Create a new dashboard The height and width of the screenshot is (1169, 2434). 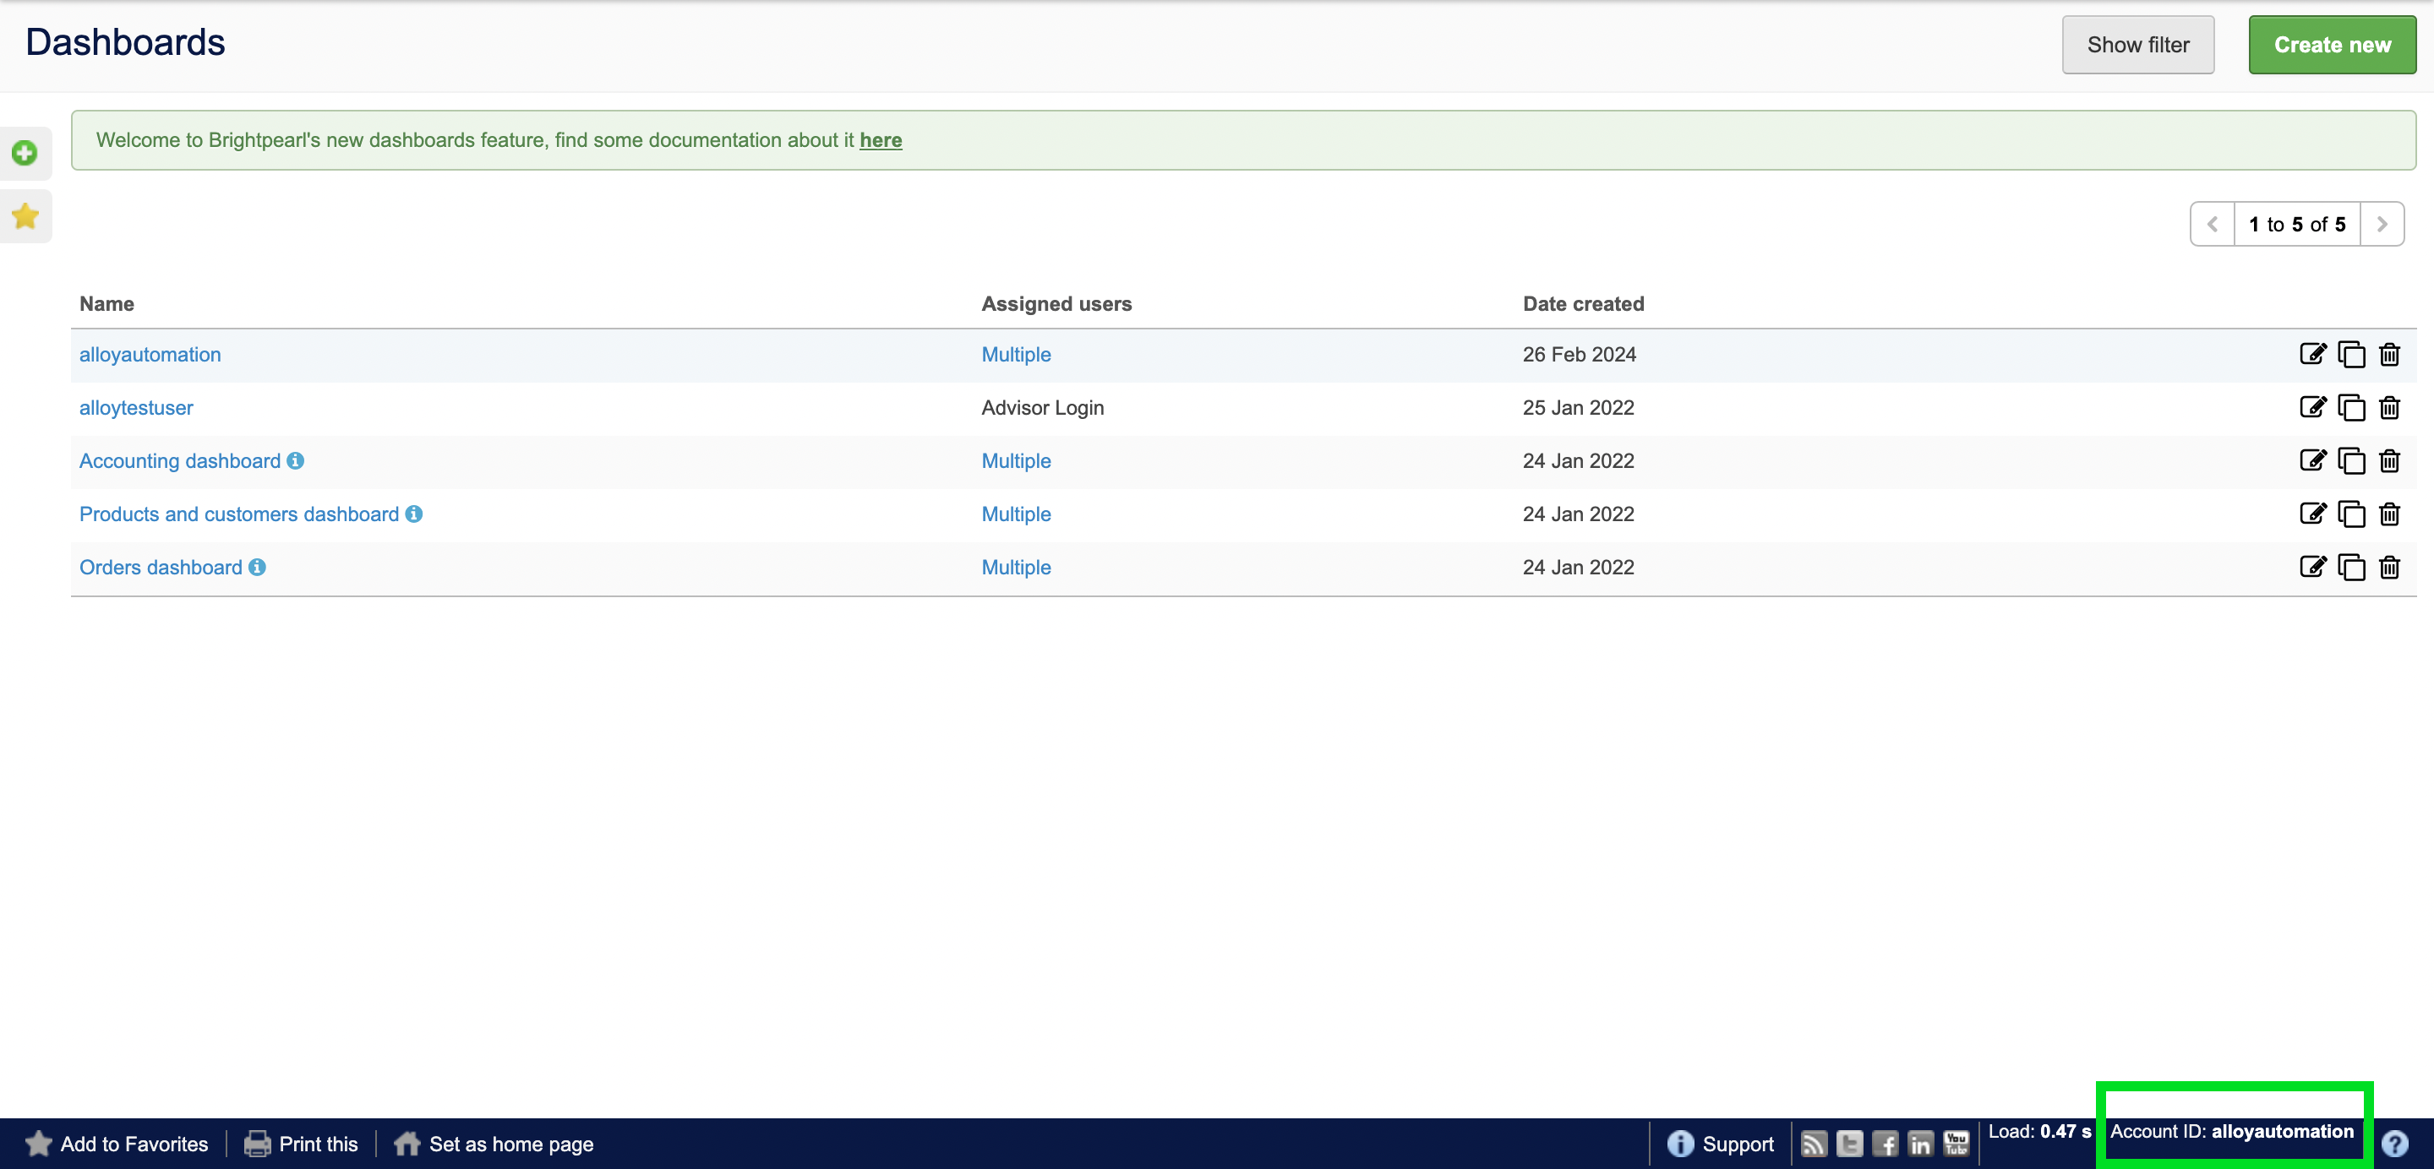click(x=2331, y=45)
